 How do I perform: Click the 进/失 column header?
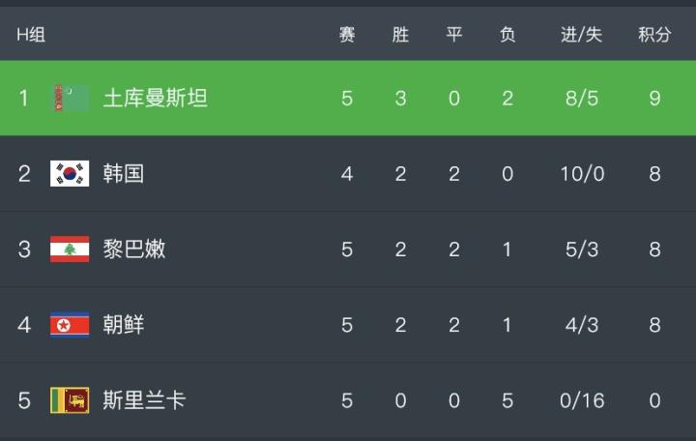click(x=581, y=35)
